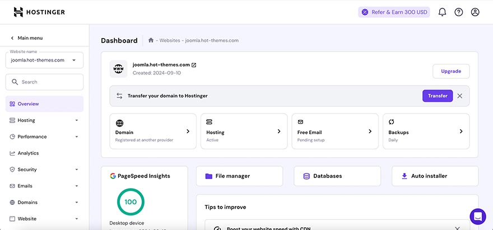Open the help question mark icon
Image resolution: width=493 pixels, height=230 pixels.
(459, 12)
